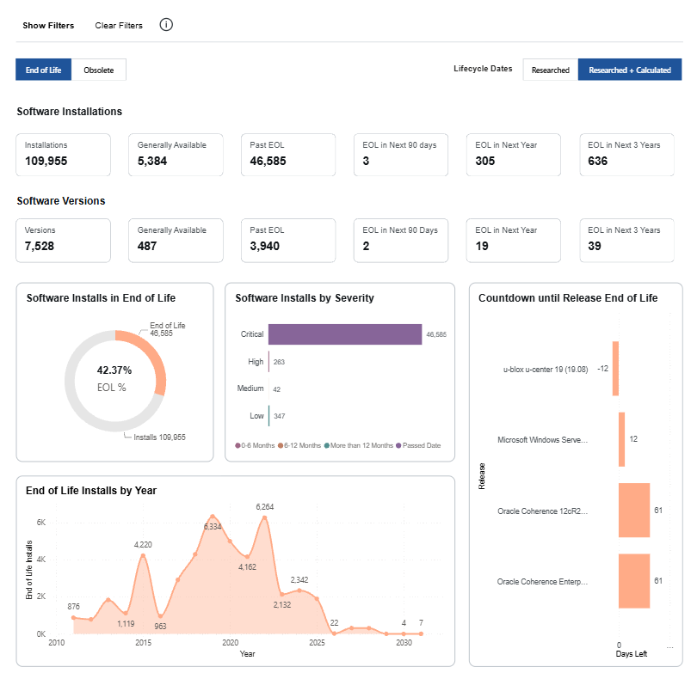Click the Medium severity label
The width and height of the screenshot is (691, 673).
point(250,389)
